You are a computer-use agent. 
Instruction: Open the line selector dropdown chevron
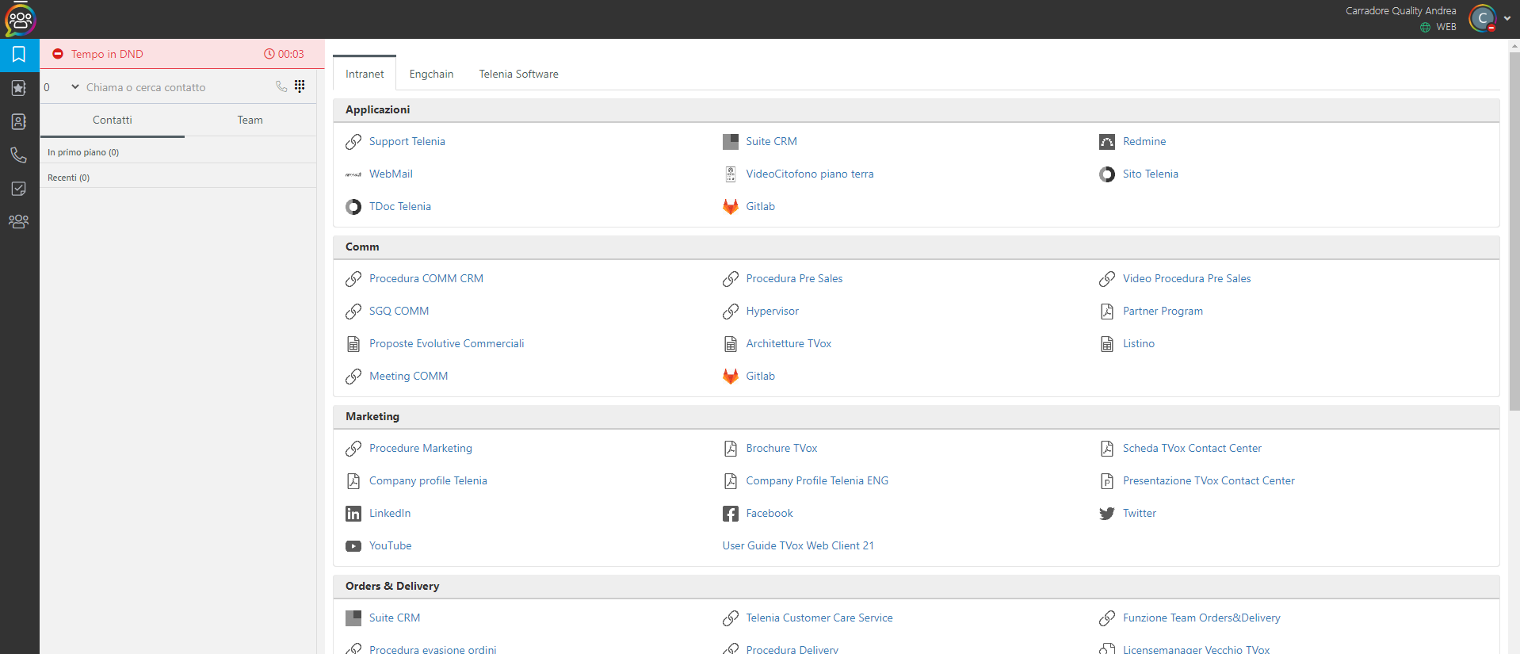(75, 87)
